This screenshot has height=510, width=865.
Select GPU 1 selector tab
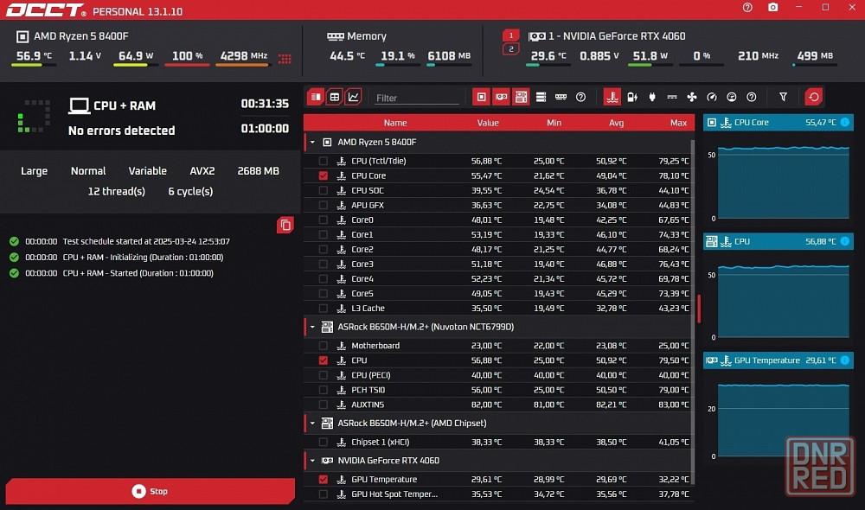point(511,35)
